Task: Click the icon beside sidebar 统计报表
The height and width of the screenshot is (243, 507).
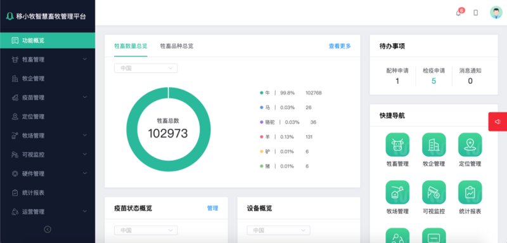Action: [x=15, y=192]
